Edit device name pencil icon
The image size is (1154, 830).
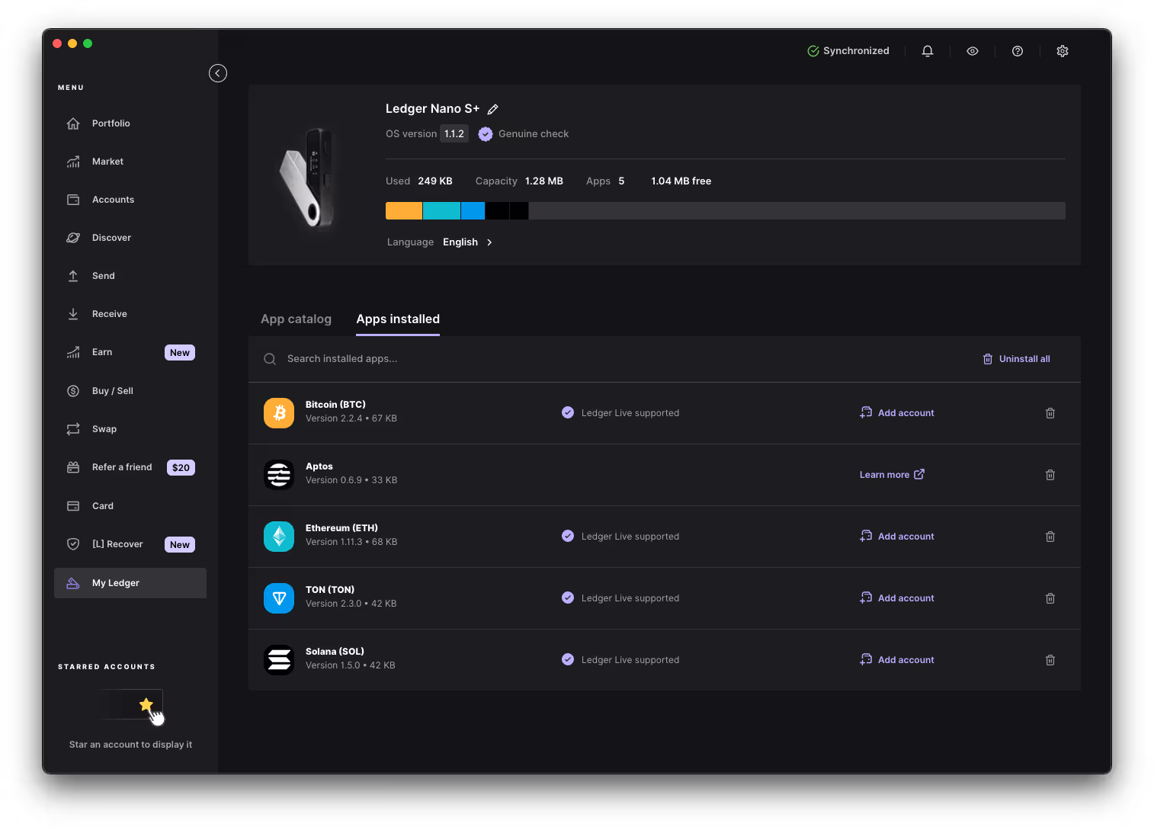pos(493,109)
